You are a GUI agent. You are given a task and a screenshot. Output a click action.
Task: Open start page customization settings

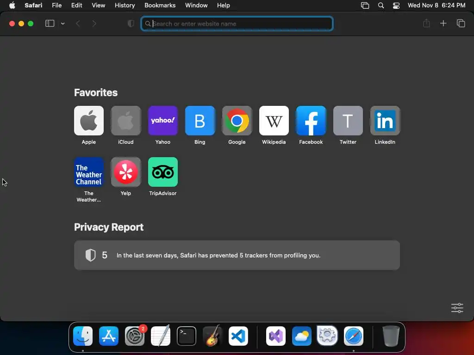pyautogui.click(x=457, y=308)
